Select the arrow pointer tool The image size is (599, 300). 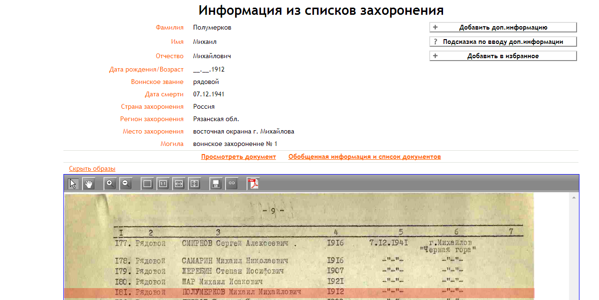(x=73, y=184)
